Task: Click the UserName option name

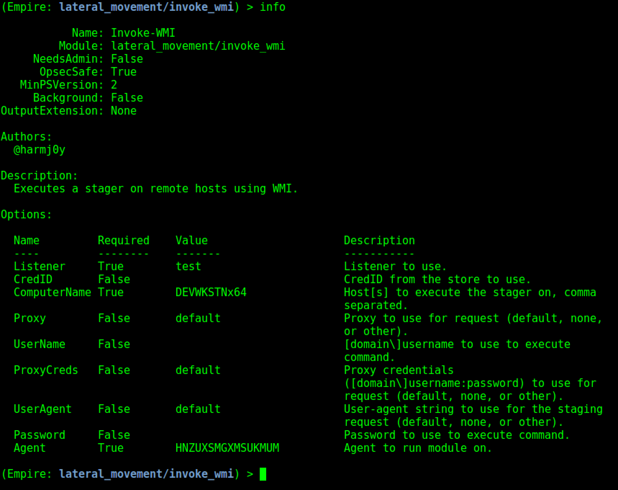Action: [39, 344]
